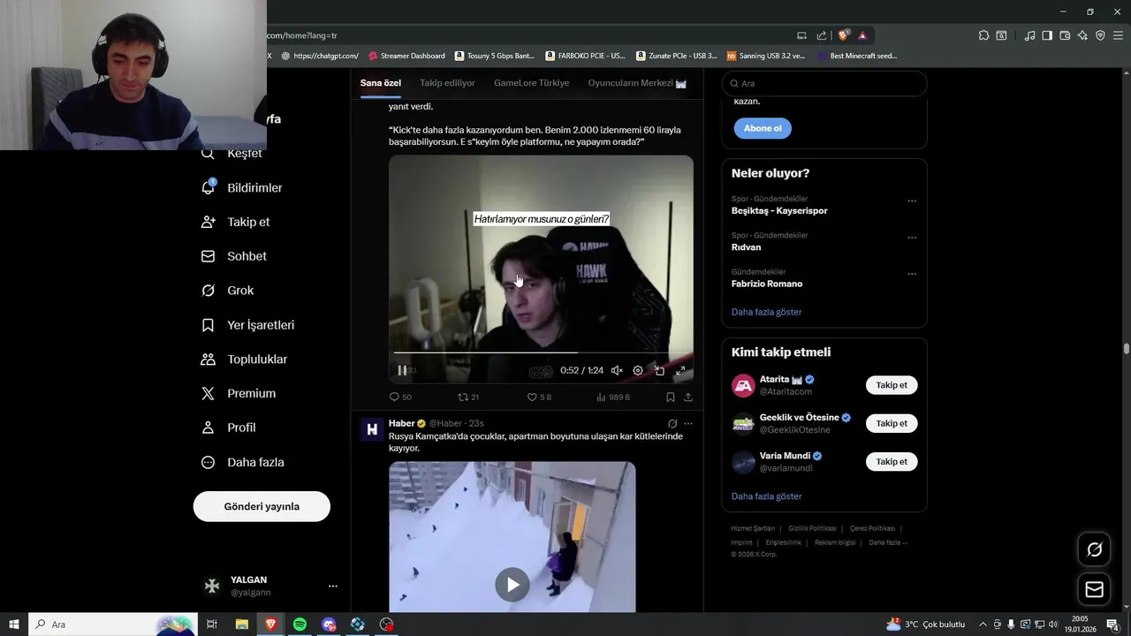The image size is (1131, 636).
Task: Unmute the video audio
Action: [617, 370]
